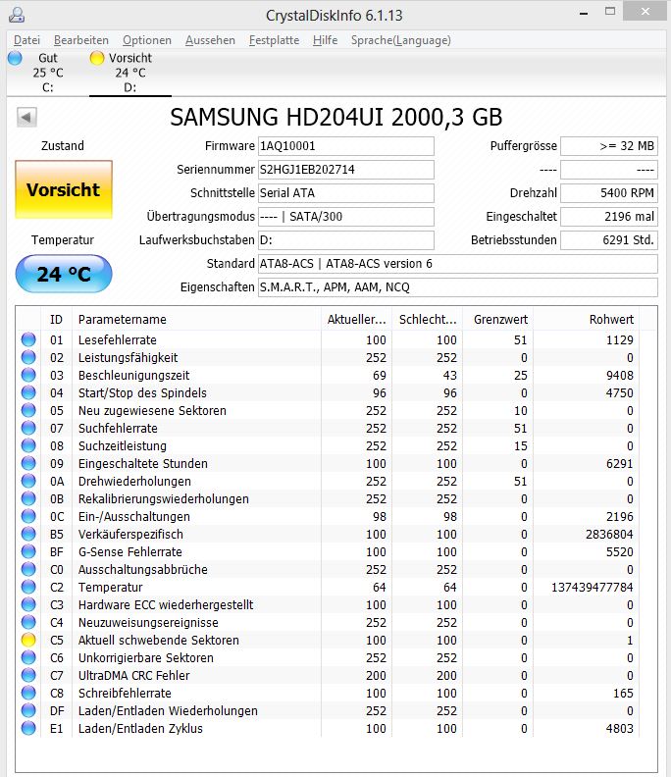Click the status orb of Verkäuferspezifisch row
This screenshot has width=671, height=777.
(x=28, y=534)
